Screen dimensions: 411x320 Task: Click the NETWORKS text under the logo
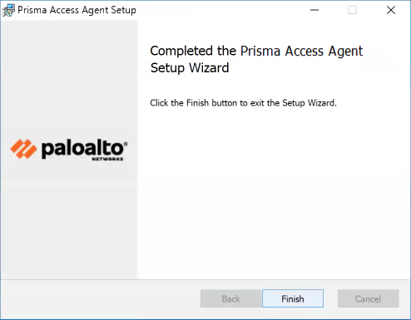tap(107, 159)
